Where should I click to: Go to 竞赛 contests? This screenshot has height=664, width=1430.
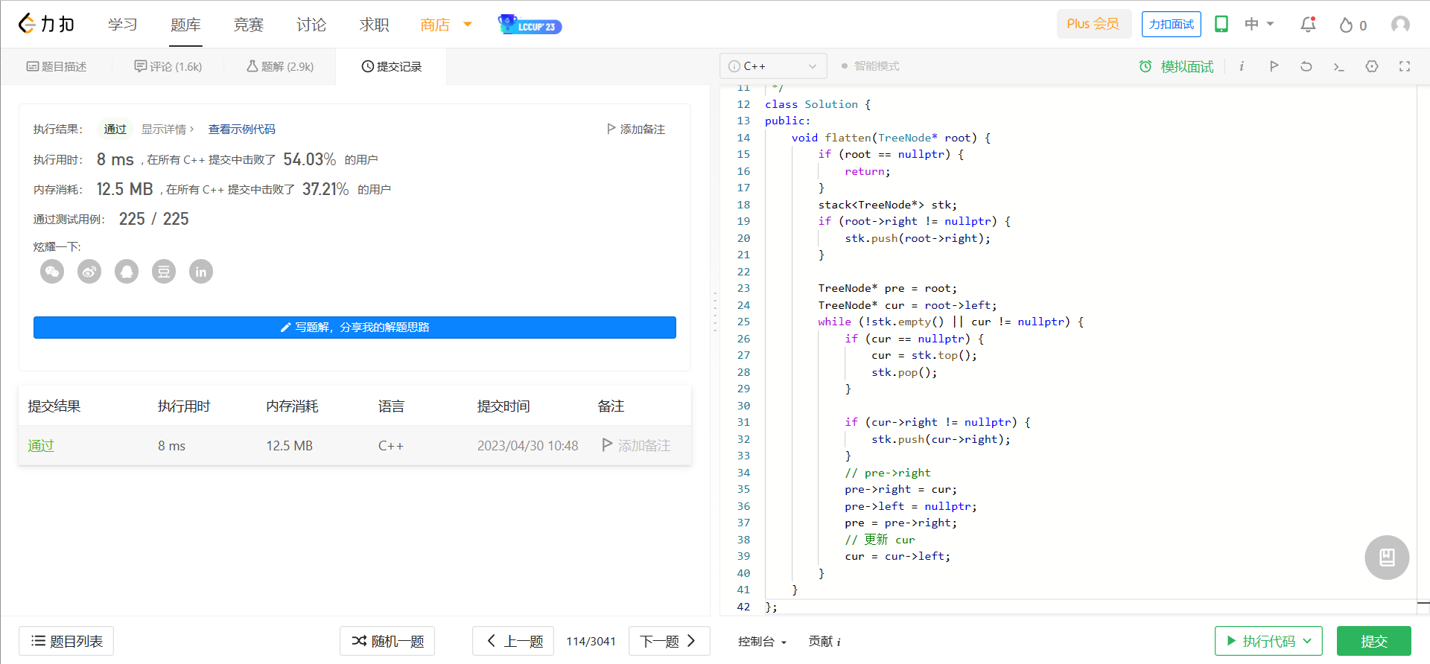tap(249, 25)
